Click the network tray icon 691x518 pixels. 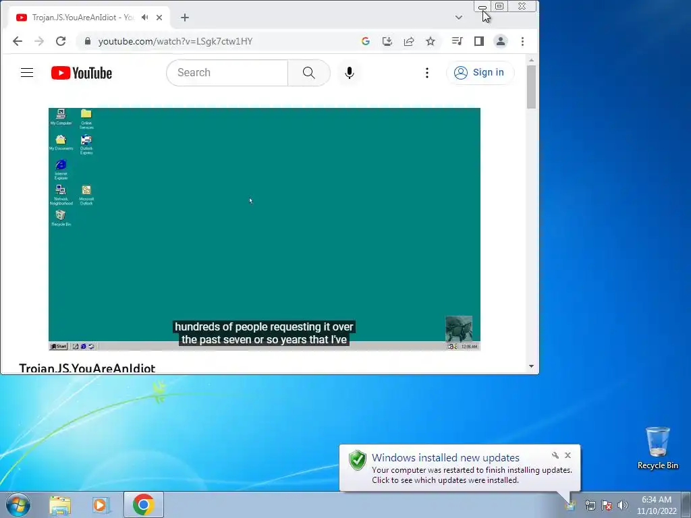point(590,505)
